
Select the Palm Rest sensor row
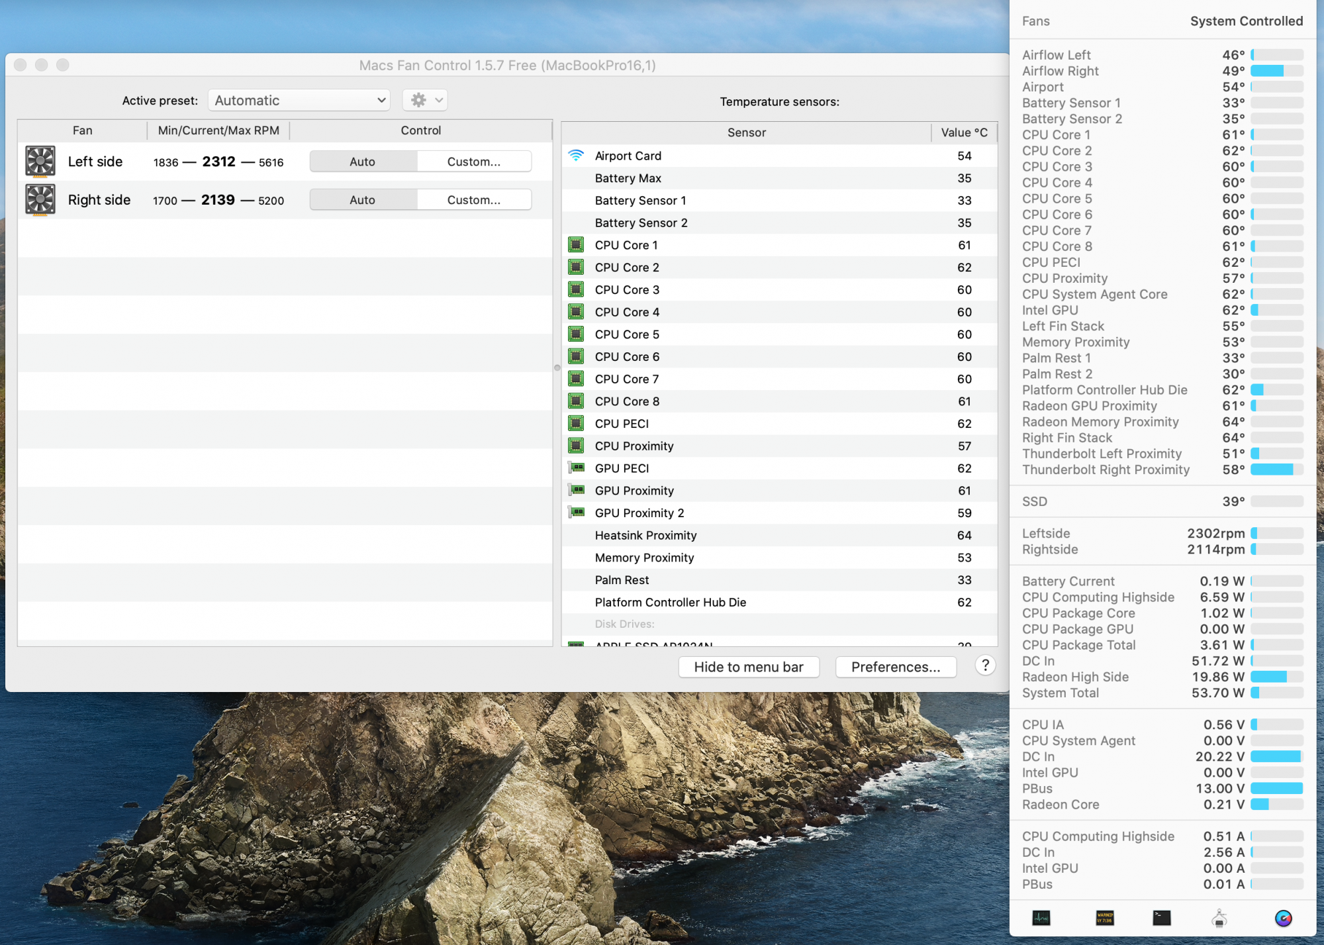click(x=779, y=580)
